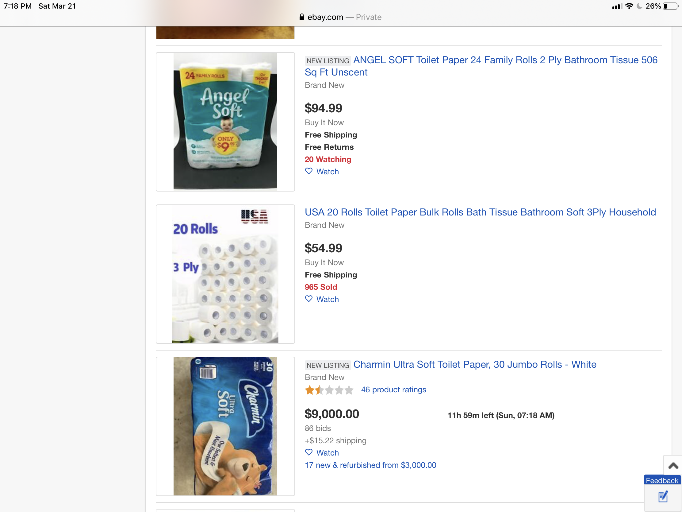Tap the ebay.com address bar field
This screenshot has width=682, height=512.
coord(340,17)
